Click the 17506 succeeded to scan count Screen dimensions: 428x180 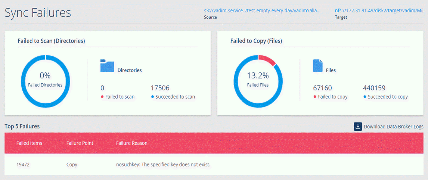pyautogui.click(x=160, y=88)
